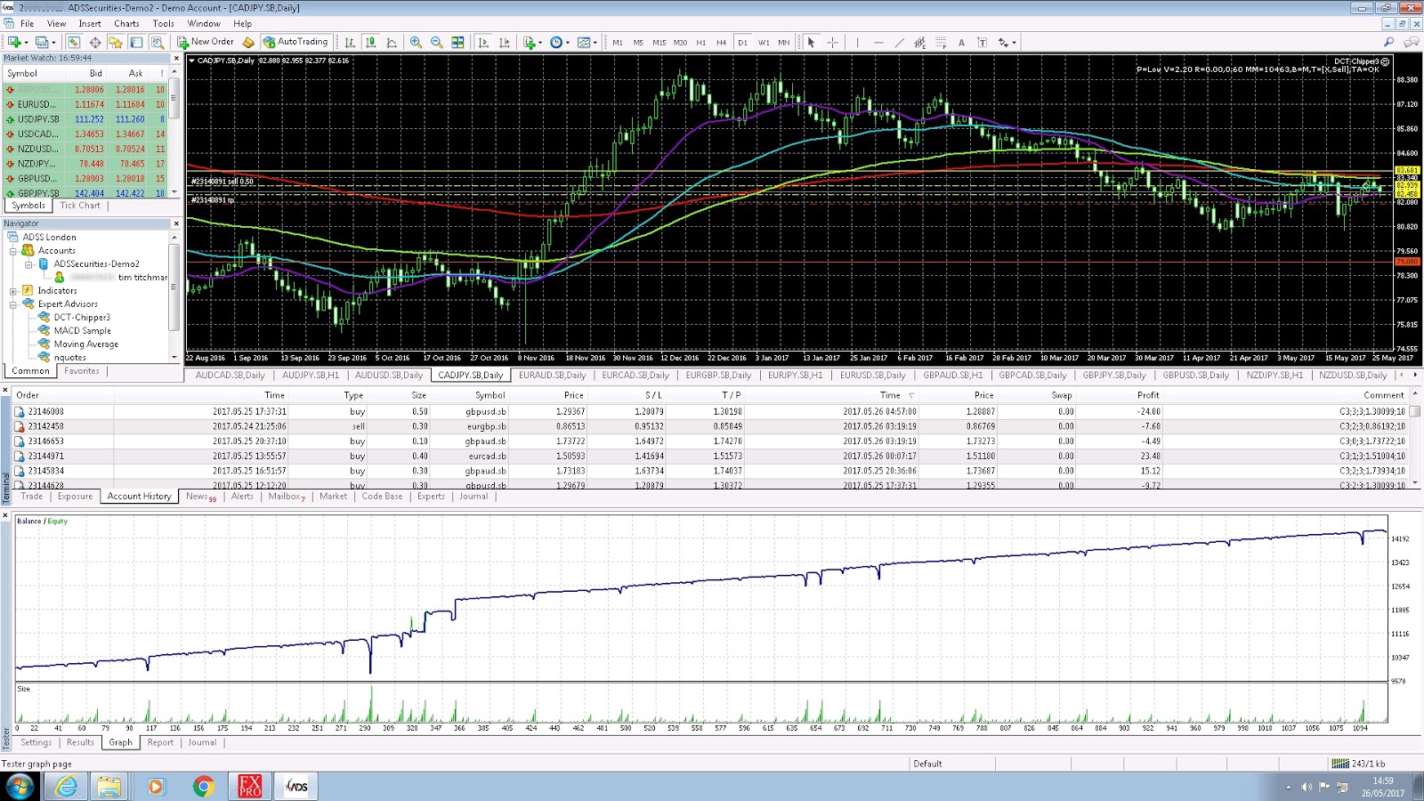
Task: Select the H4 timeframe
Action: pyautogui.click(x=721, y=42)
